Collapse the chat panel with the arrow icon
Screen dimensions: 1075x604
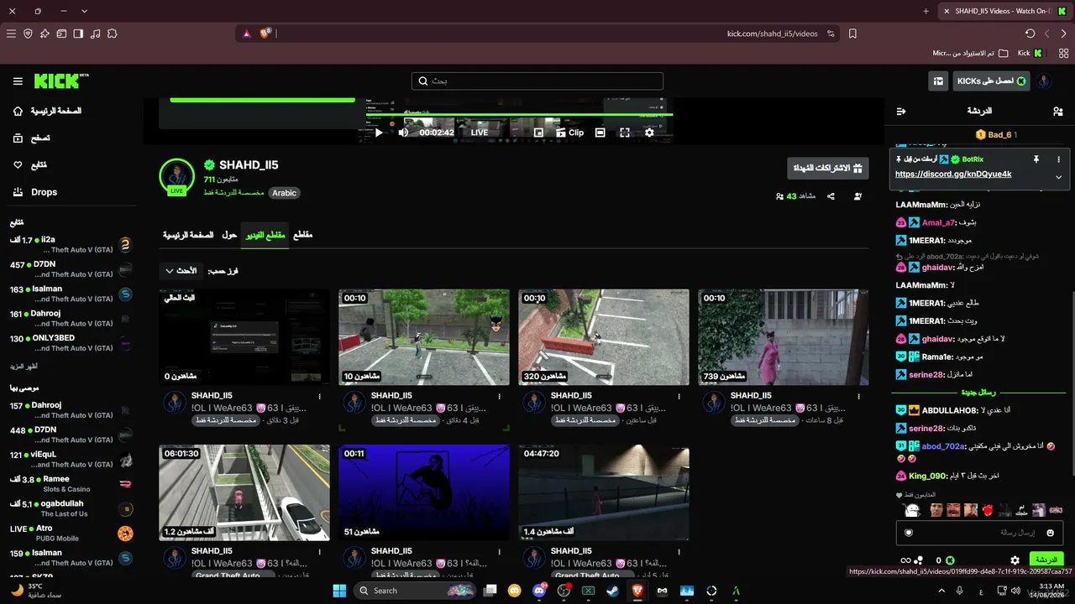point(901,111)
